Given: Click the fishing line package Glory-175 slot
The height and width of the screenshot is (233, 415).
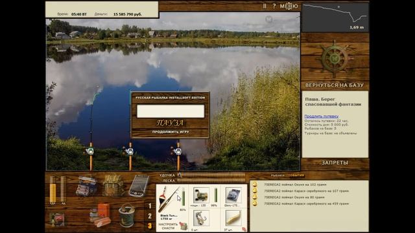Looking at the screenshot, I should click(233, 195).
